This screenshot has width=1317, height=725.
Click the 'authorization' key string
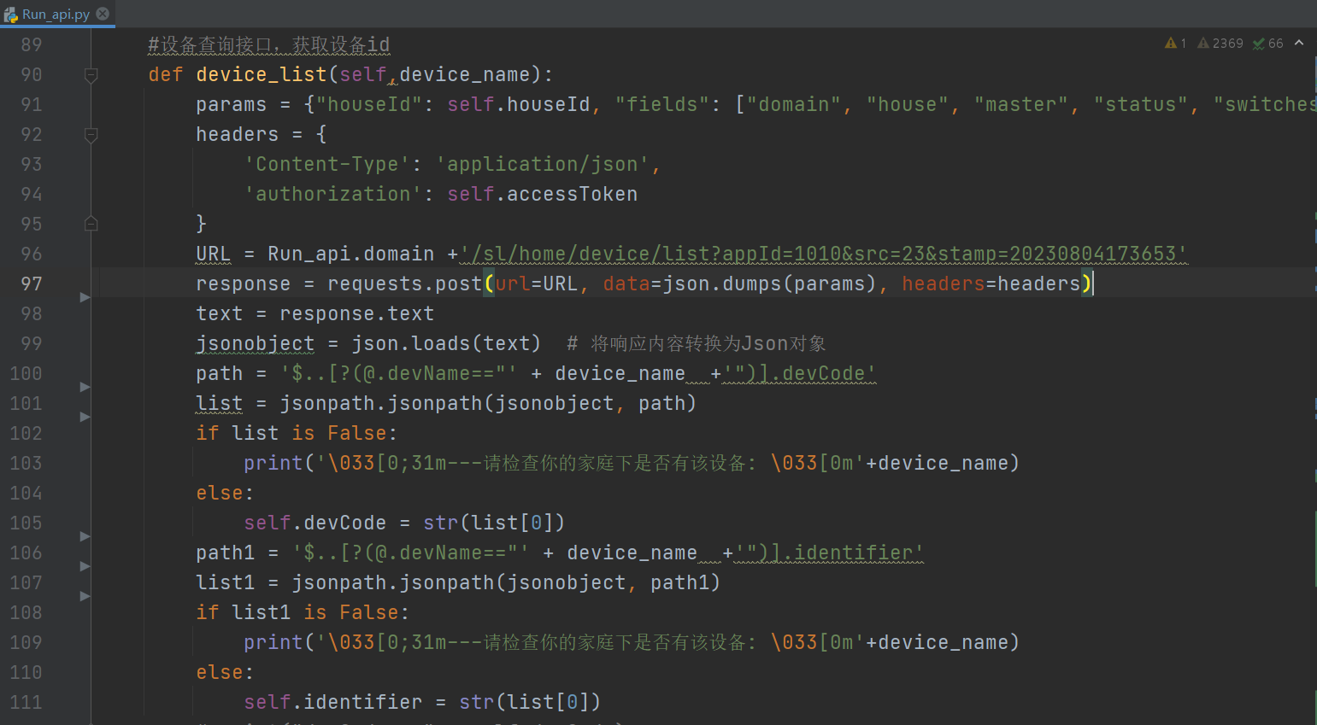[x=333, y=194]
